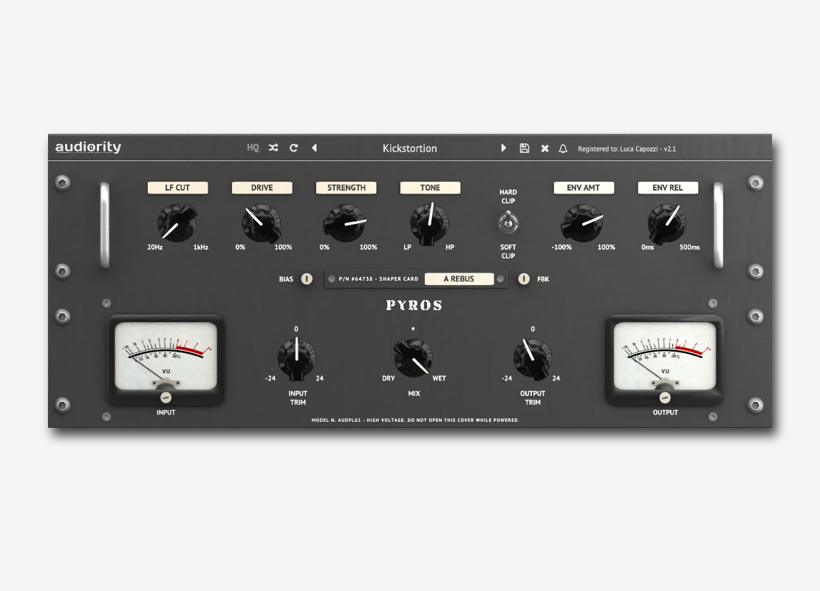Open the Kickstortion preset name menu
This screenshot has height=591, width=820.
[409, 148]
